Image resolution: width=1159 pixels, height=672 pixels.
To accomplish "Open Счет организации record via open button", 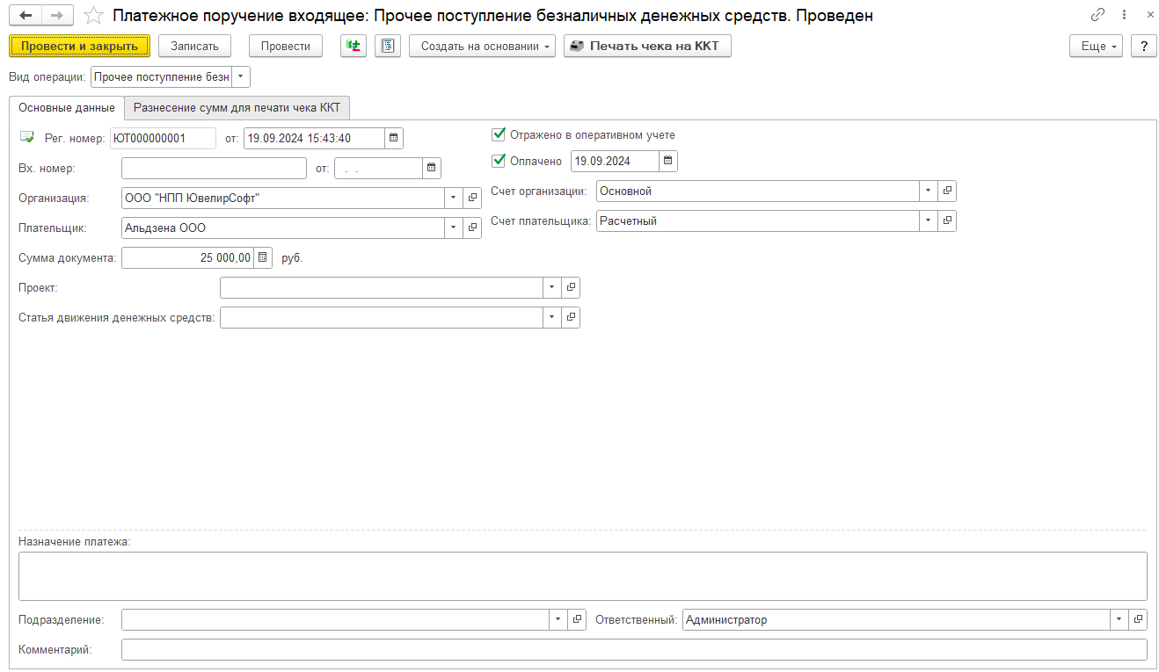I will pyautogui.click(x=947, y=191).
